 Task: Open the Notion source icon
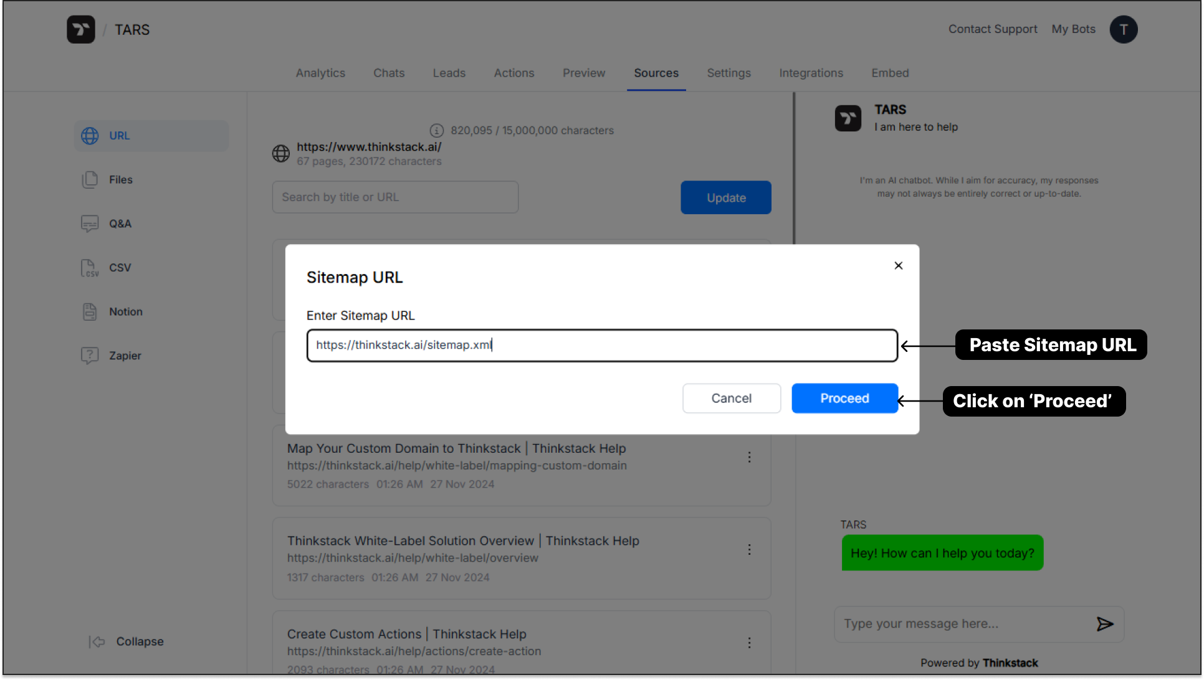tap(90, 311)
